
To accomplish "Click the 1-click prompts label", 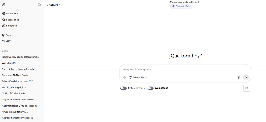I will coord(136,88).
